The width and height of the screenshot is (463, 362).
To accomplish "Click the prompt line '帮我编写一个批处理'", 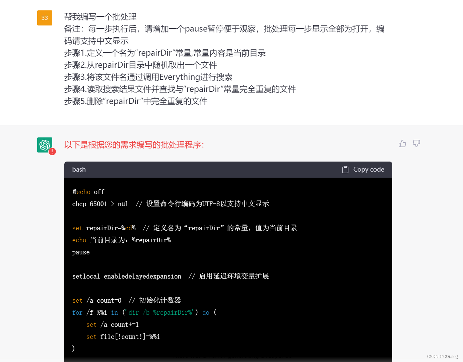I will tap(100, 17).
